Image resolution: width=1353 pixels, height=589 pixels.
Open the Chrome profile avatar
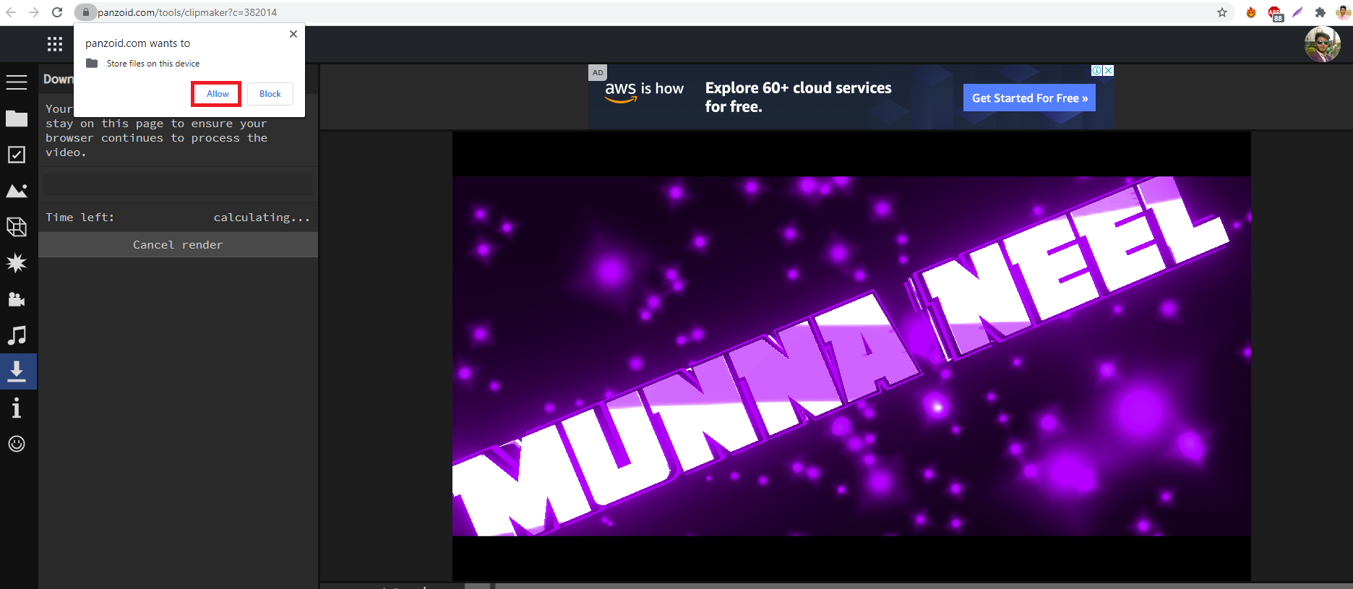(x=1343, y=12)
